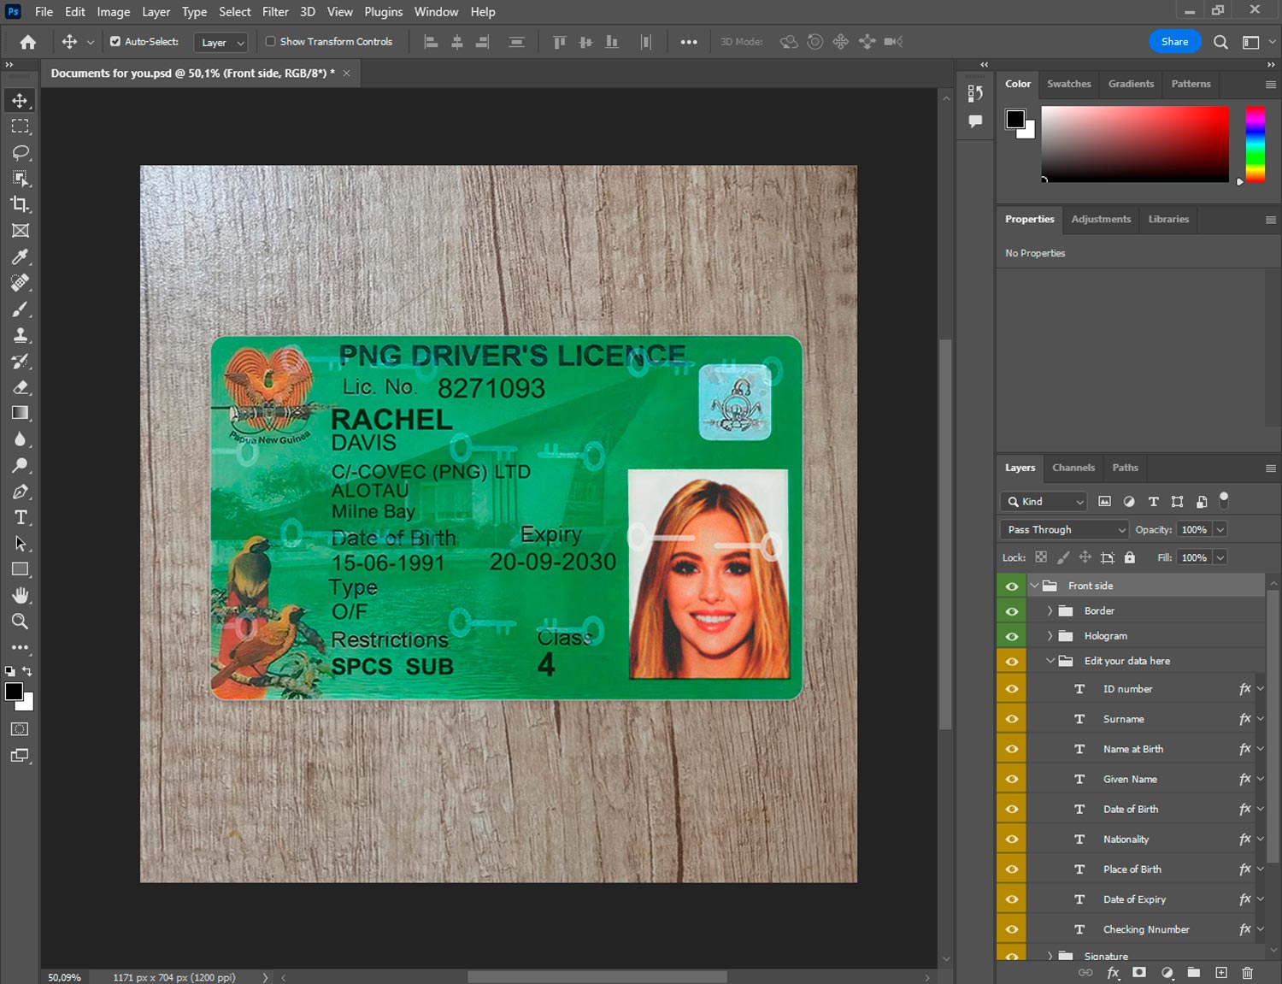Select the Clone Stamp tool
The image size is (1282, 984).
(x=21, y=335)
